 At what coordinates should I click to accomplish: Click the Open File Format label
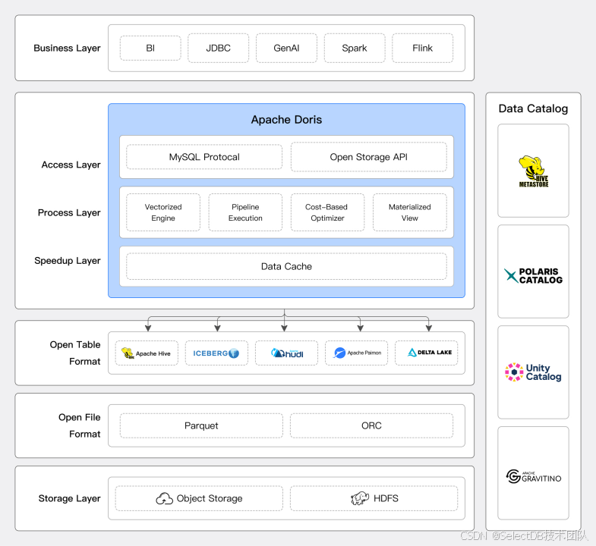click(x=80, y=425)
